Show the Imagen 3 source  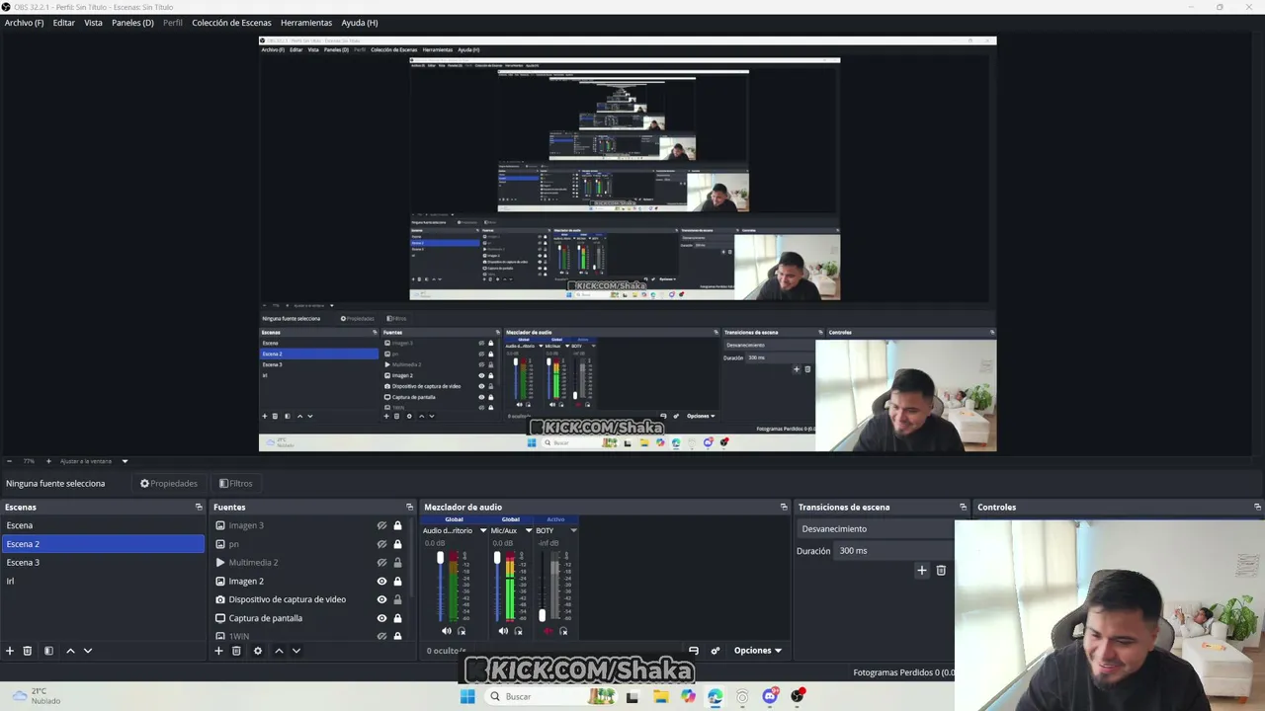click(381, 525)
